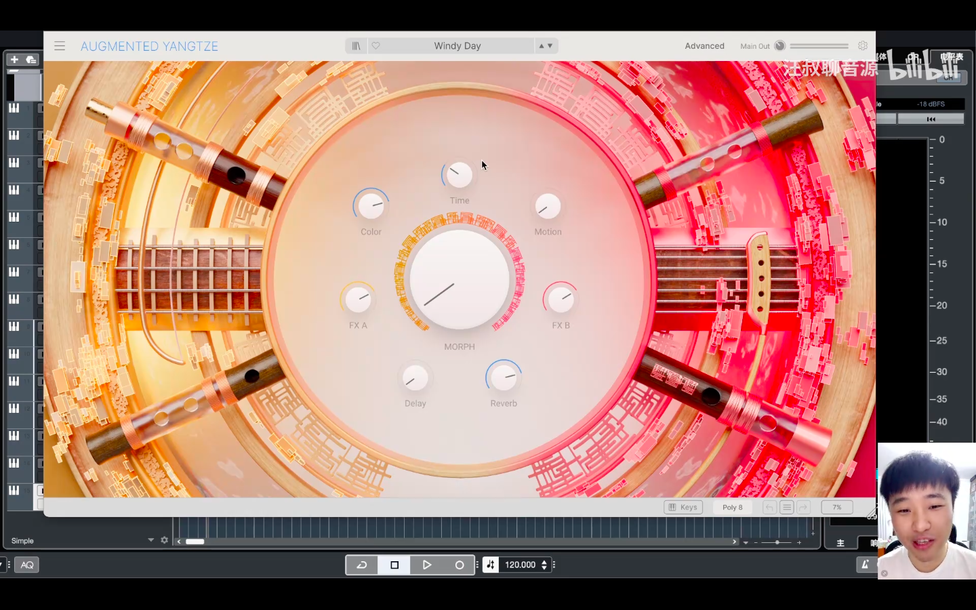Adjust tempo using the stepper arrows
This screenshot has height=610, width=976.
coord(544,565)
